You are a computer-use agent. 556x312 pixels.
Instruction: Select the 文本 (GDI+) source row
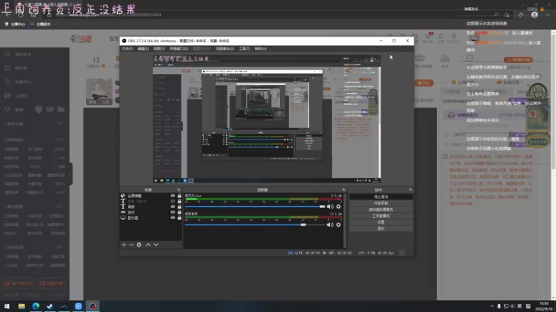click(151, 201)
